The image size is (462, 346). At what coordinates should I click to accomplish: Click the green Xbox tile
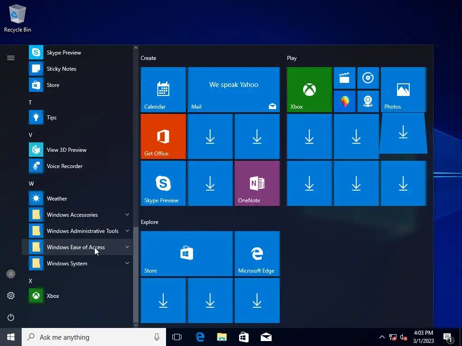(310, 90)
